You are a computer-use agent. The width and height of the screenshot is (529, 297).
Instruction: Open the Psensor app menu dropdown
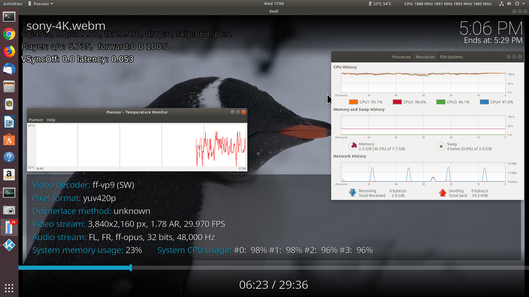[41, 4]
